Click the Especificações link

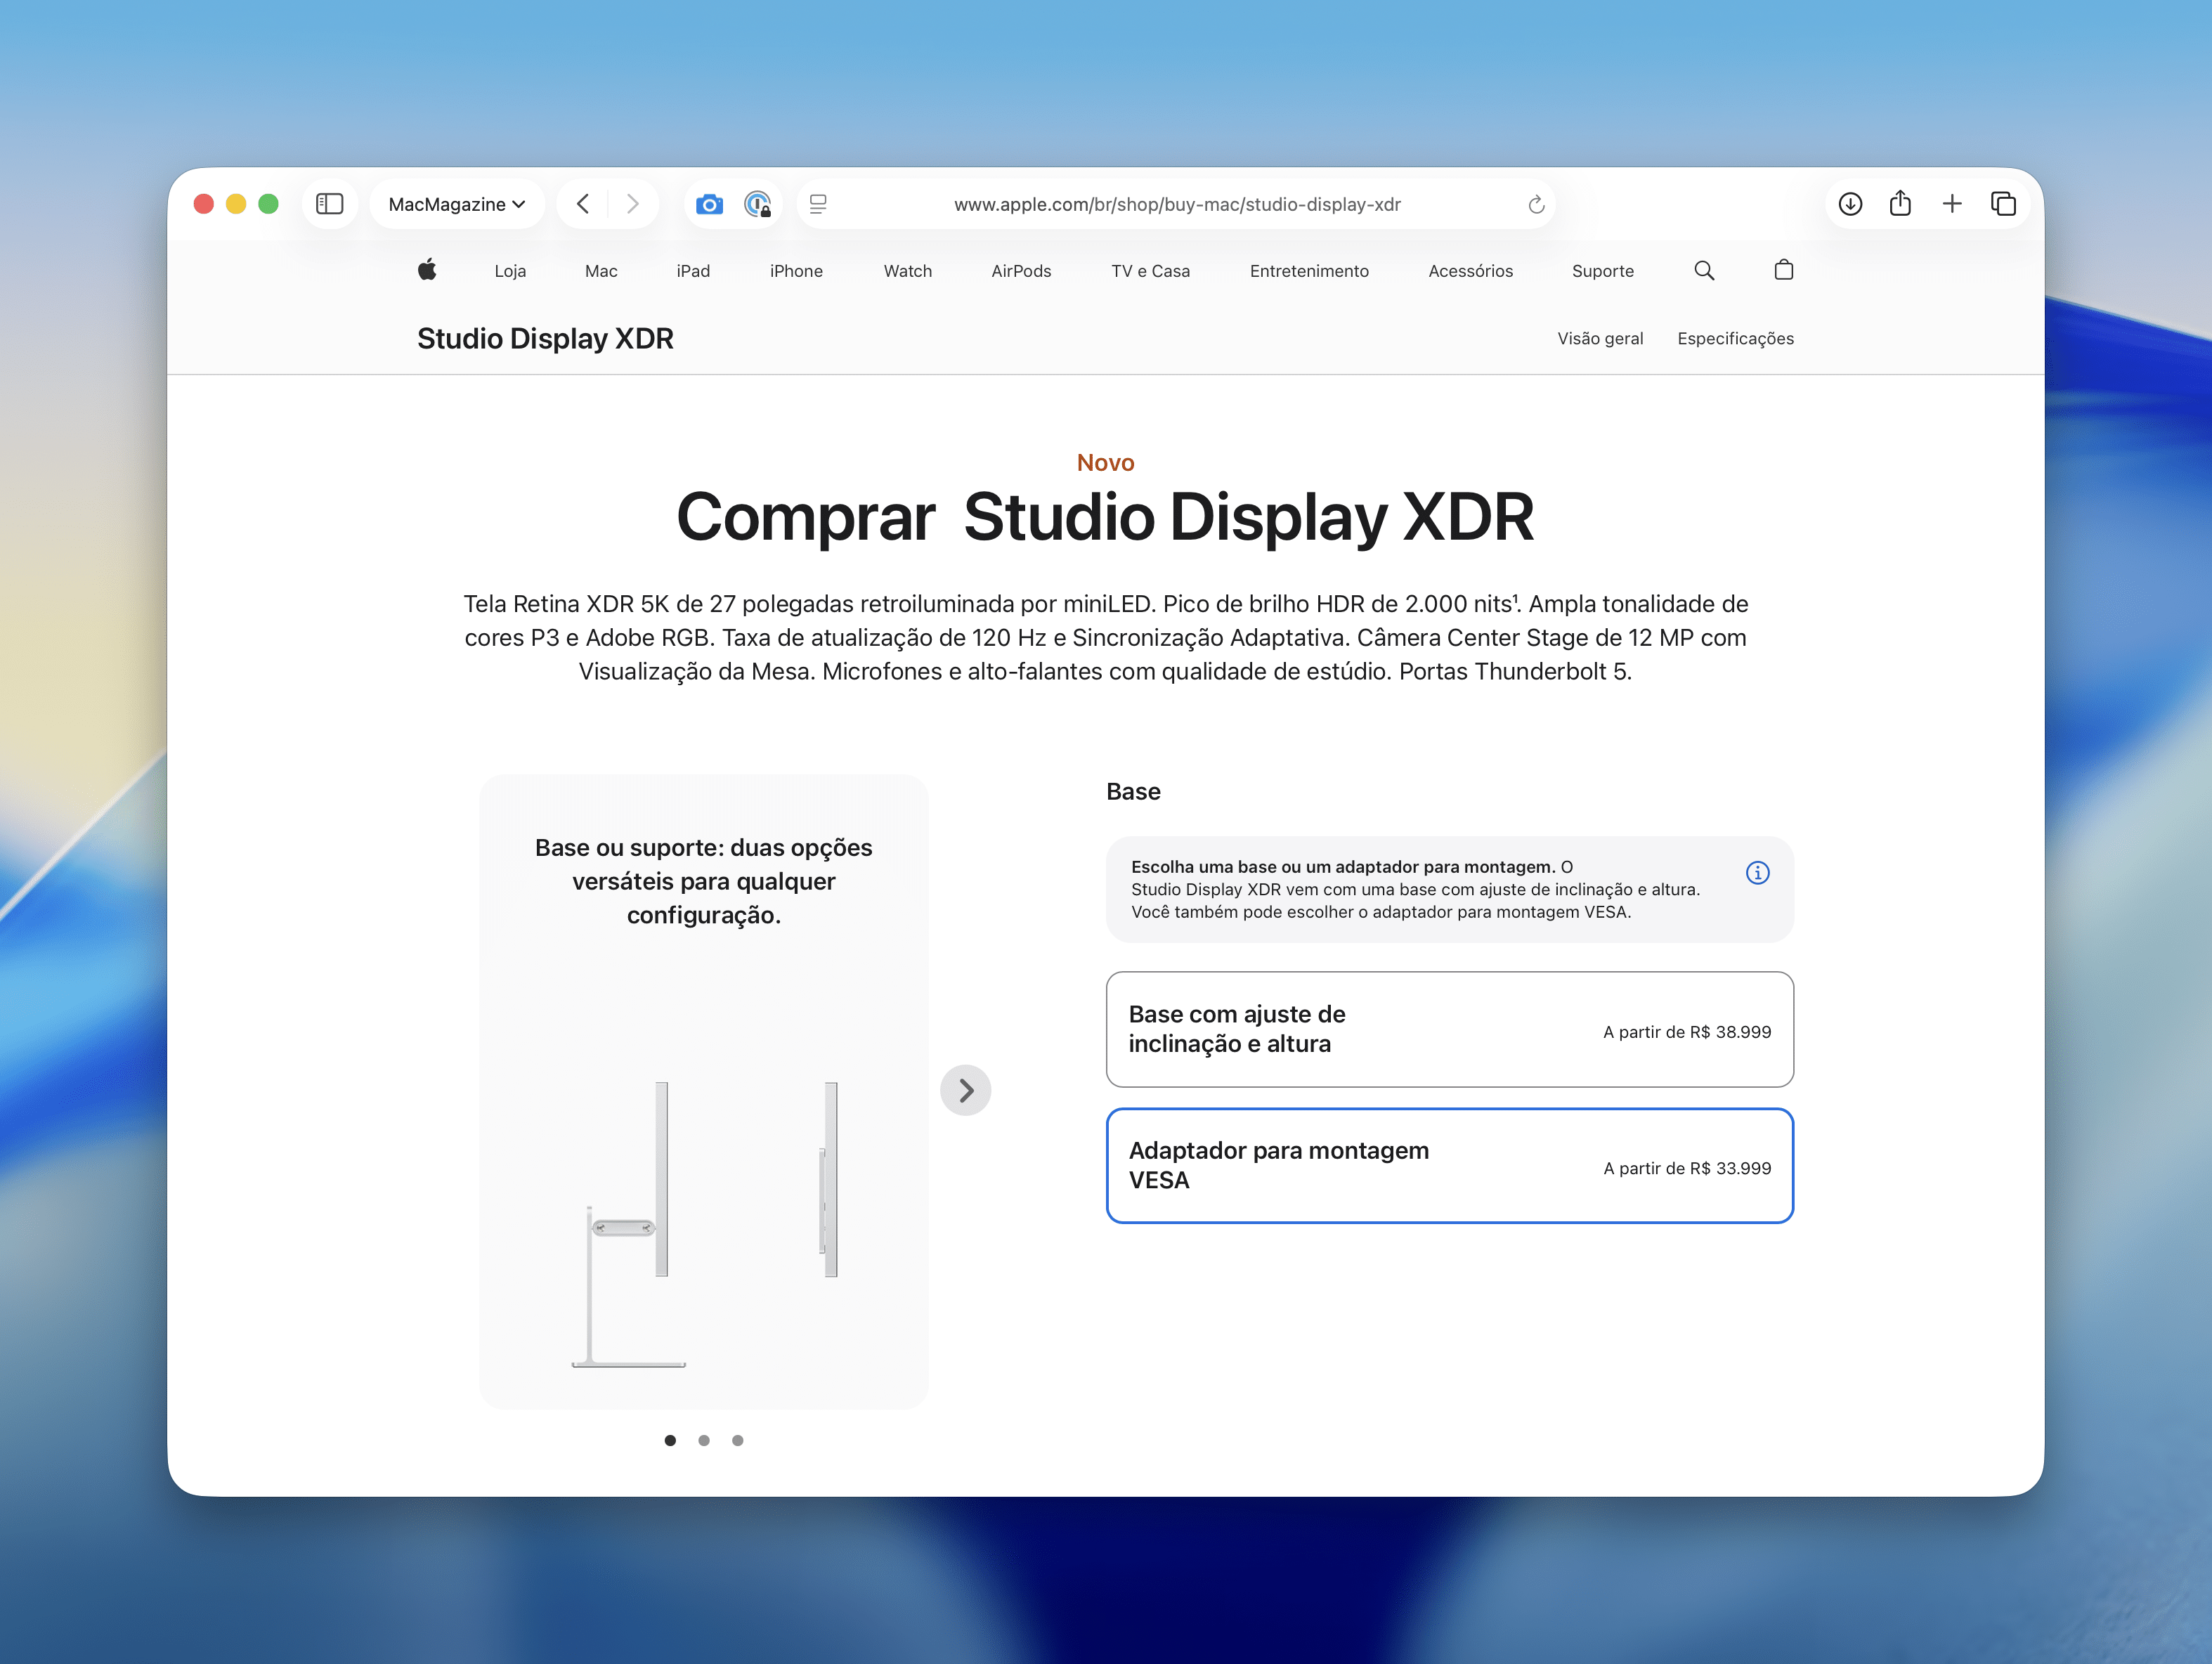[x=1735, y=338]
